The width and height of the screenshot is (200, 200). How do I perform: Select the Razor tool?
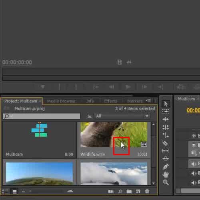[x=165, y=143]
